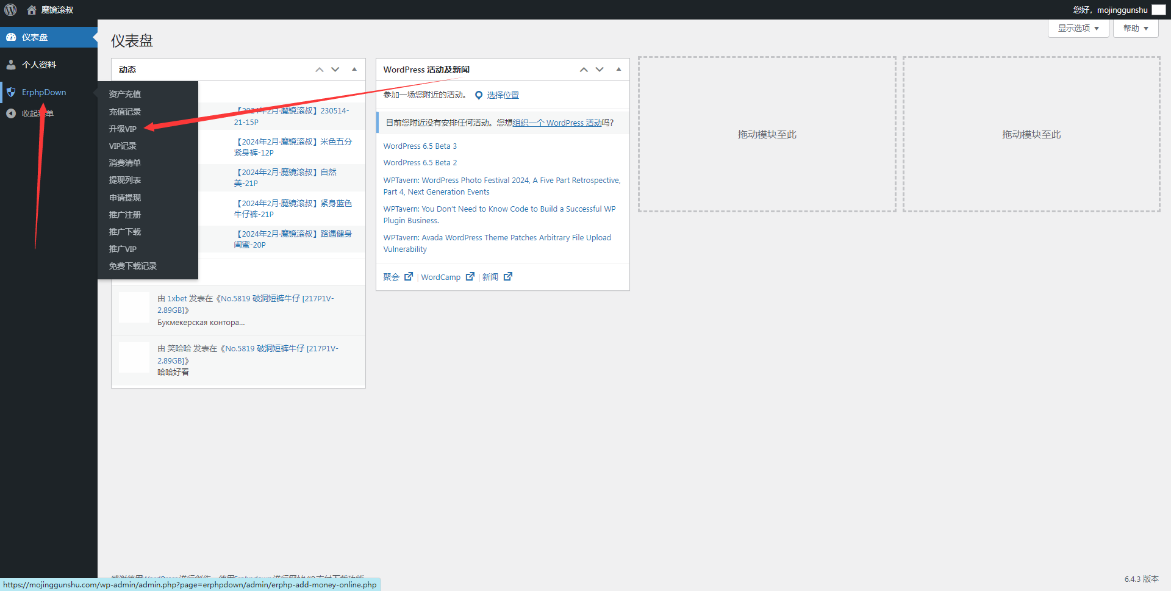1171x591 pixels.
Task: Move 动态 panel up with arrow
Action: [x=319, y=70]
